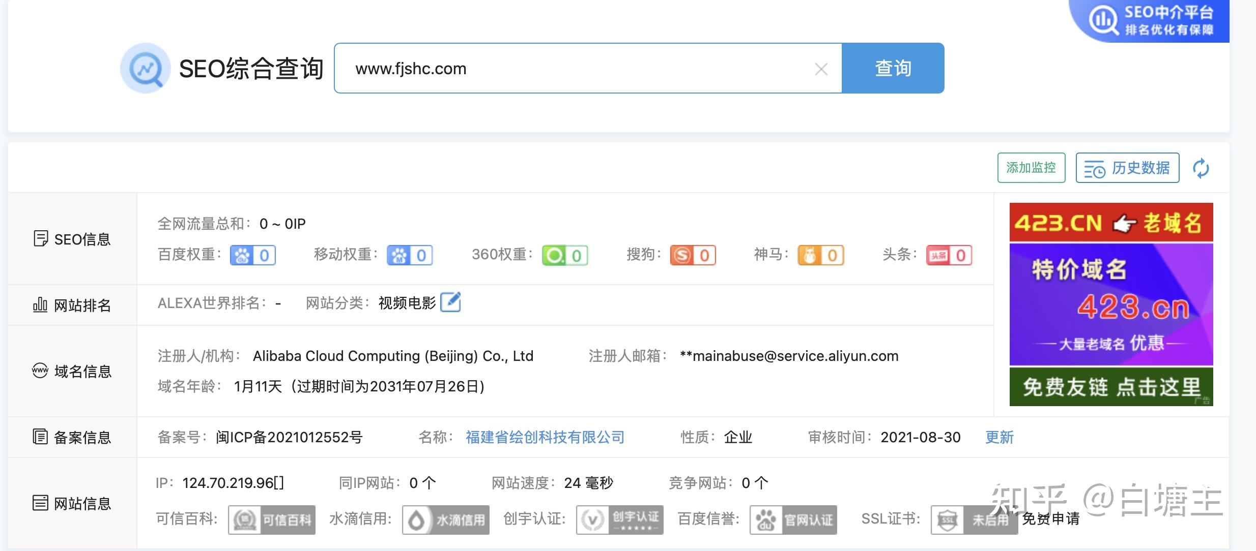Click the 水滴信用 credit badge
This screenshot has width=1256, height=551.
tap(446, 519)
